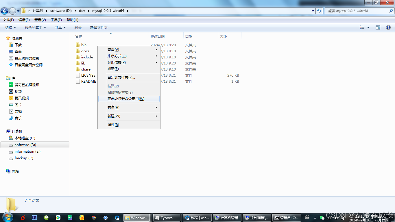This screenshot has width=395, height=222.
Task: Toggle the preview pane button
Action: [x=378, y=27]
